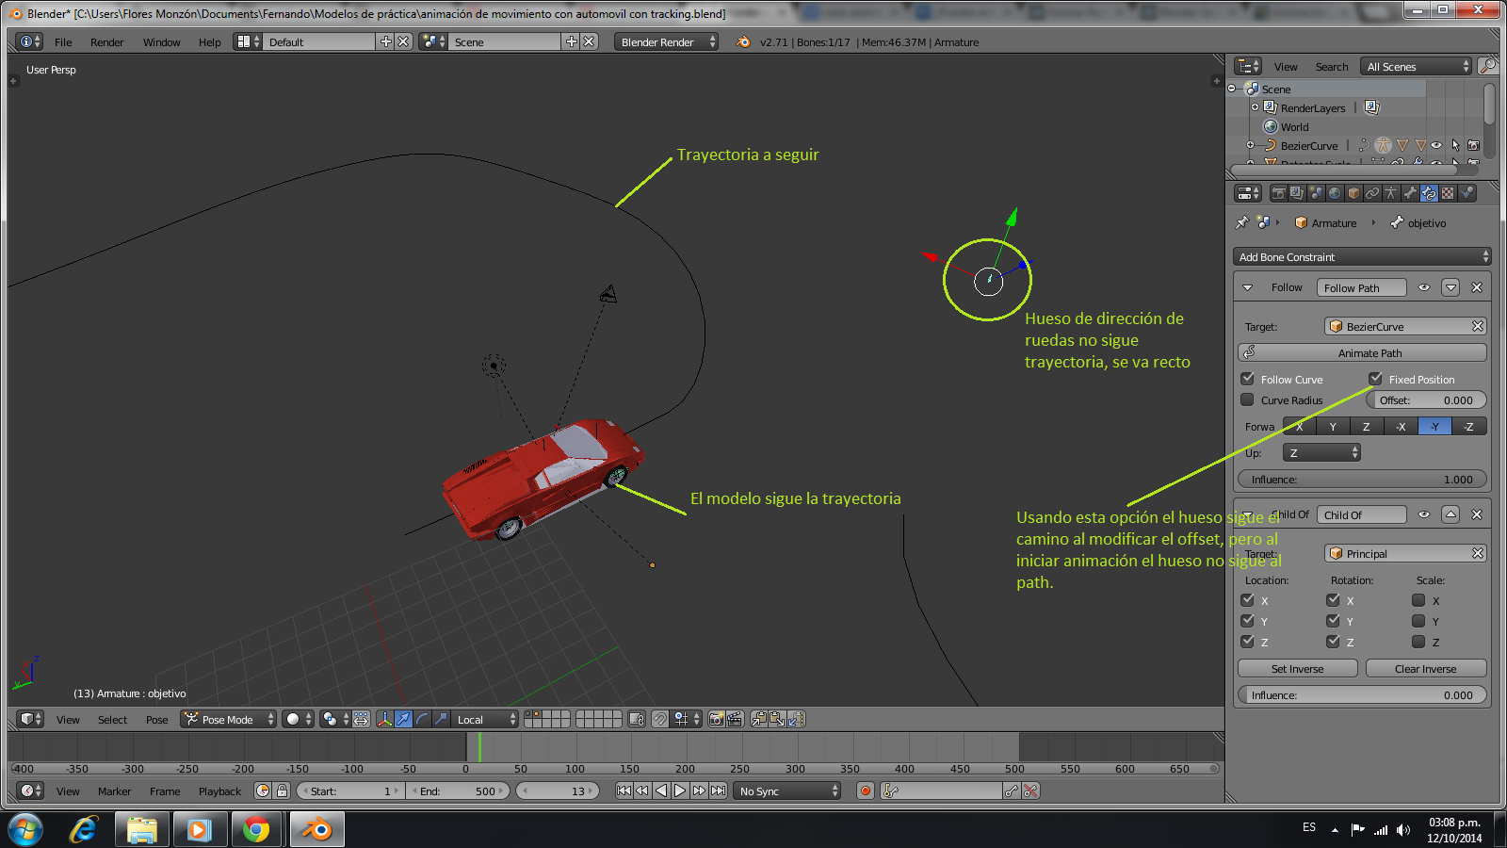Open the World properties globe tab
Viewport: 1507px width, 848px height.
(x=1335, y=193)
